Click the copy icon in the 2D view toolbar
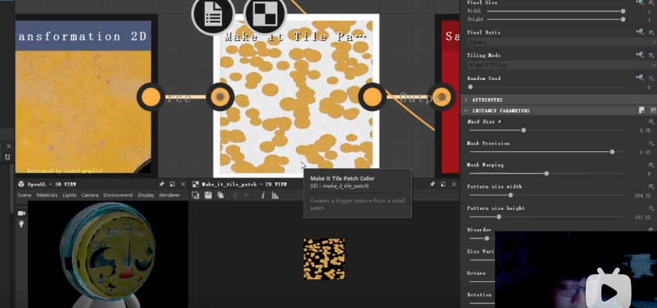 click(x=221, y=195)
